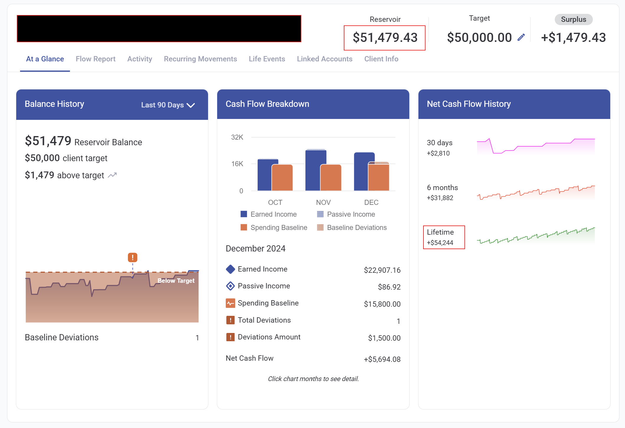Image resolution: width=625 pixels, height=428 pixels.
Task: Click the Target value $50,000.00
Action: (x=479, y=37)
